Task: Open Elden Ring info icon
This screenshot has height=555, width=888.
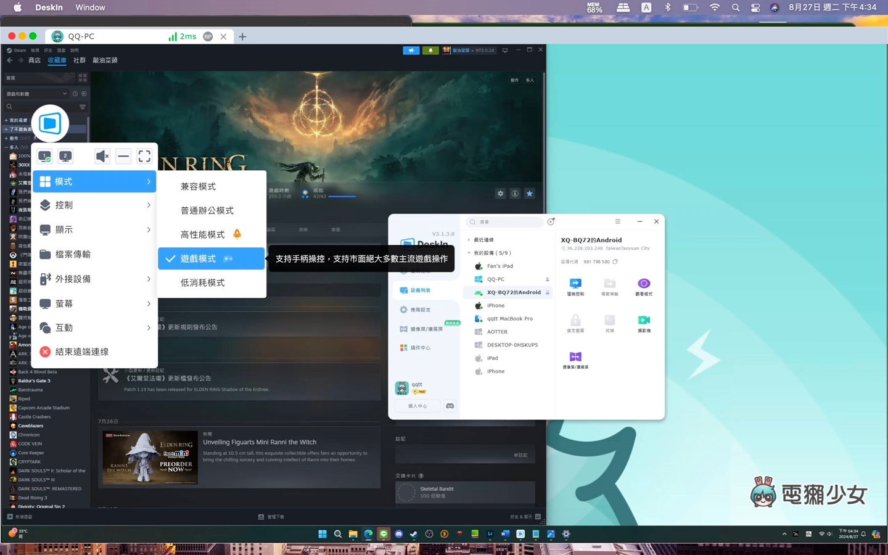Action: (515, 194)
